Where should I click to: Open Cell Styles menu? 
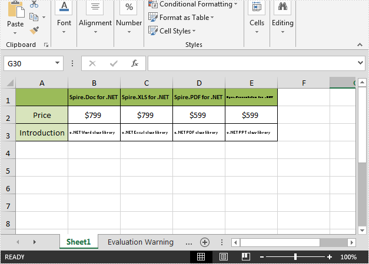point(172,31)
